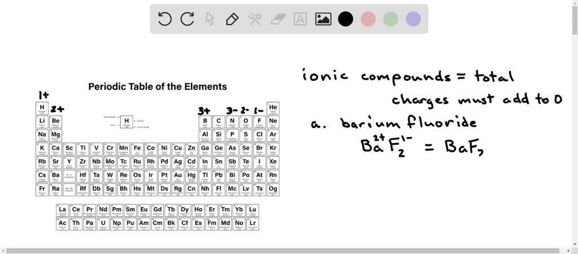This screenshot has width=578, height=254.
Task: Switch pen color to purple
Action: point(413,19)
